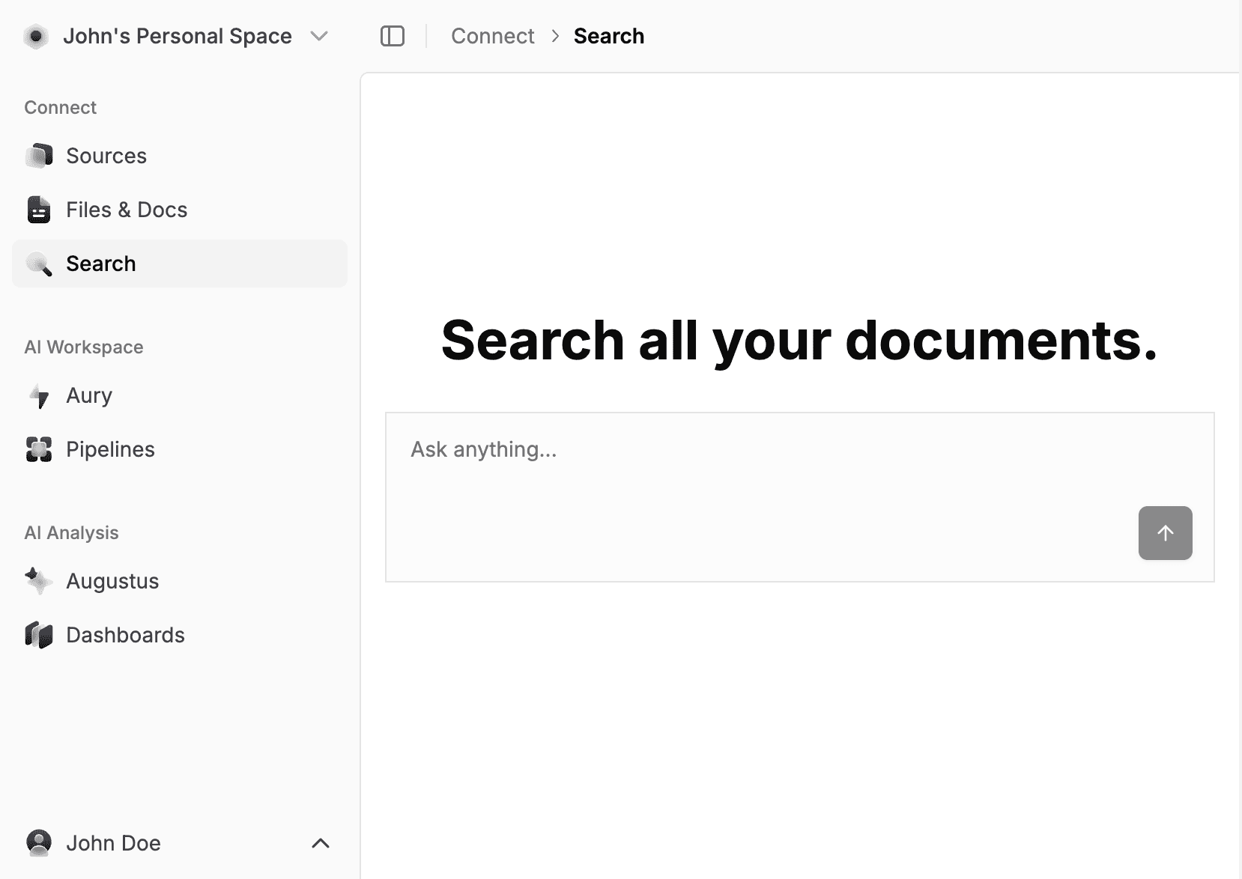The height and width of the screenshot is (879, 1242).
Task: Collapse the John Doe user menu chevron
Action: 321,843
